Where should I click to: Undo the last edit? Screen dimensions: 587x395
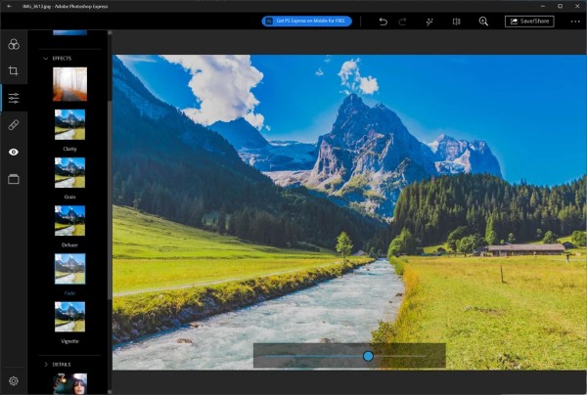[x=383, y=21]
